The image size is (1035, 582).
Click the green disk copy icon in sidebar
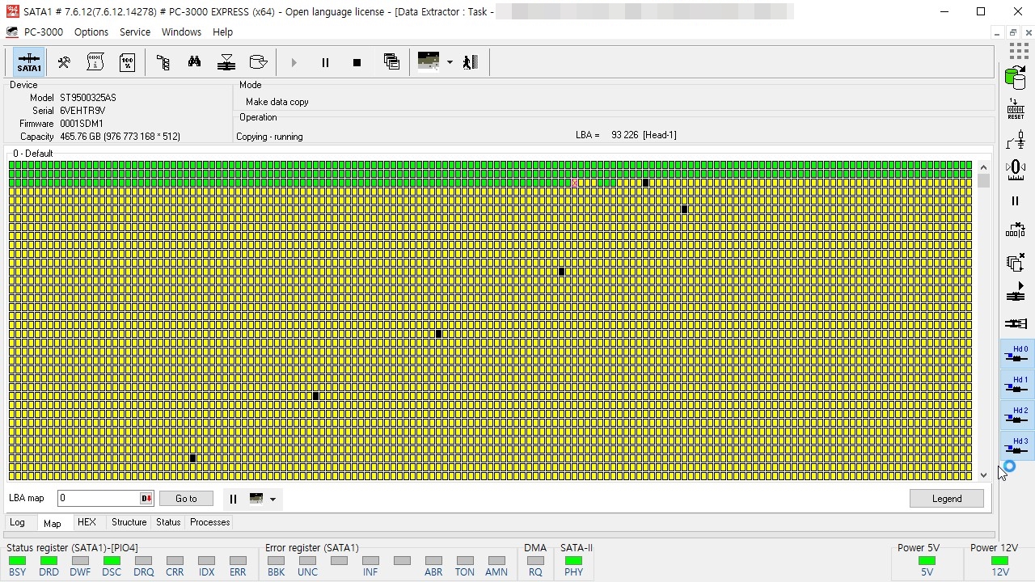coord(1016,78)
